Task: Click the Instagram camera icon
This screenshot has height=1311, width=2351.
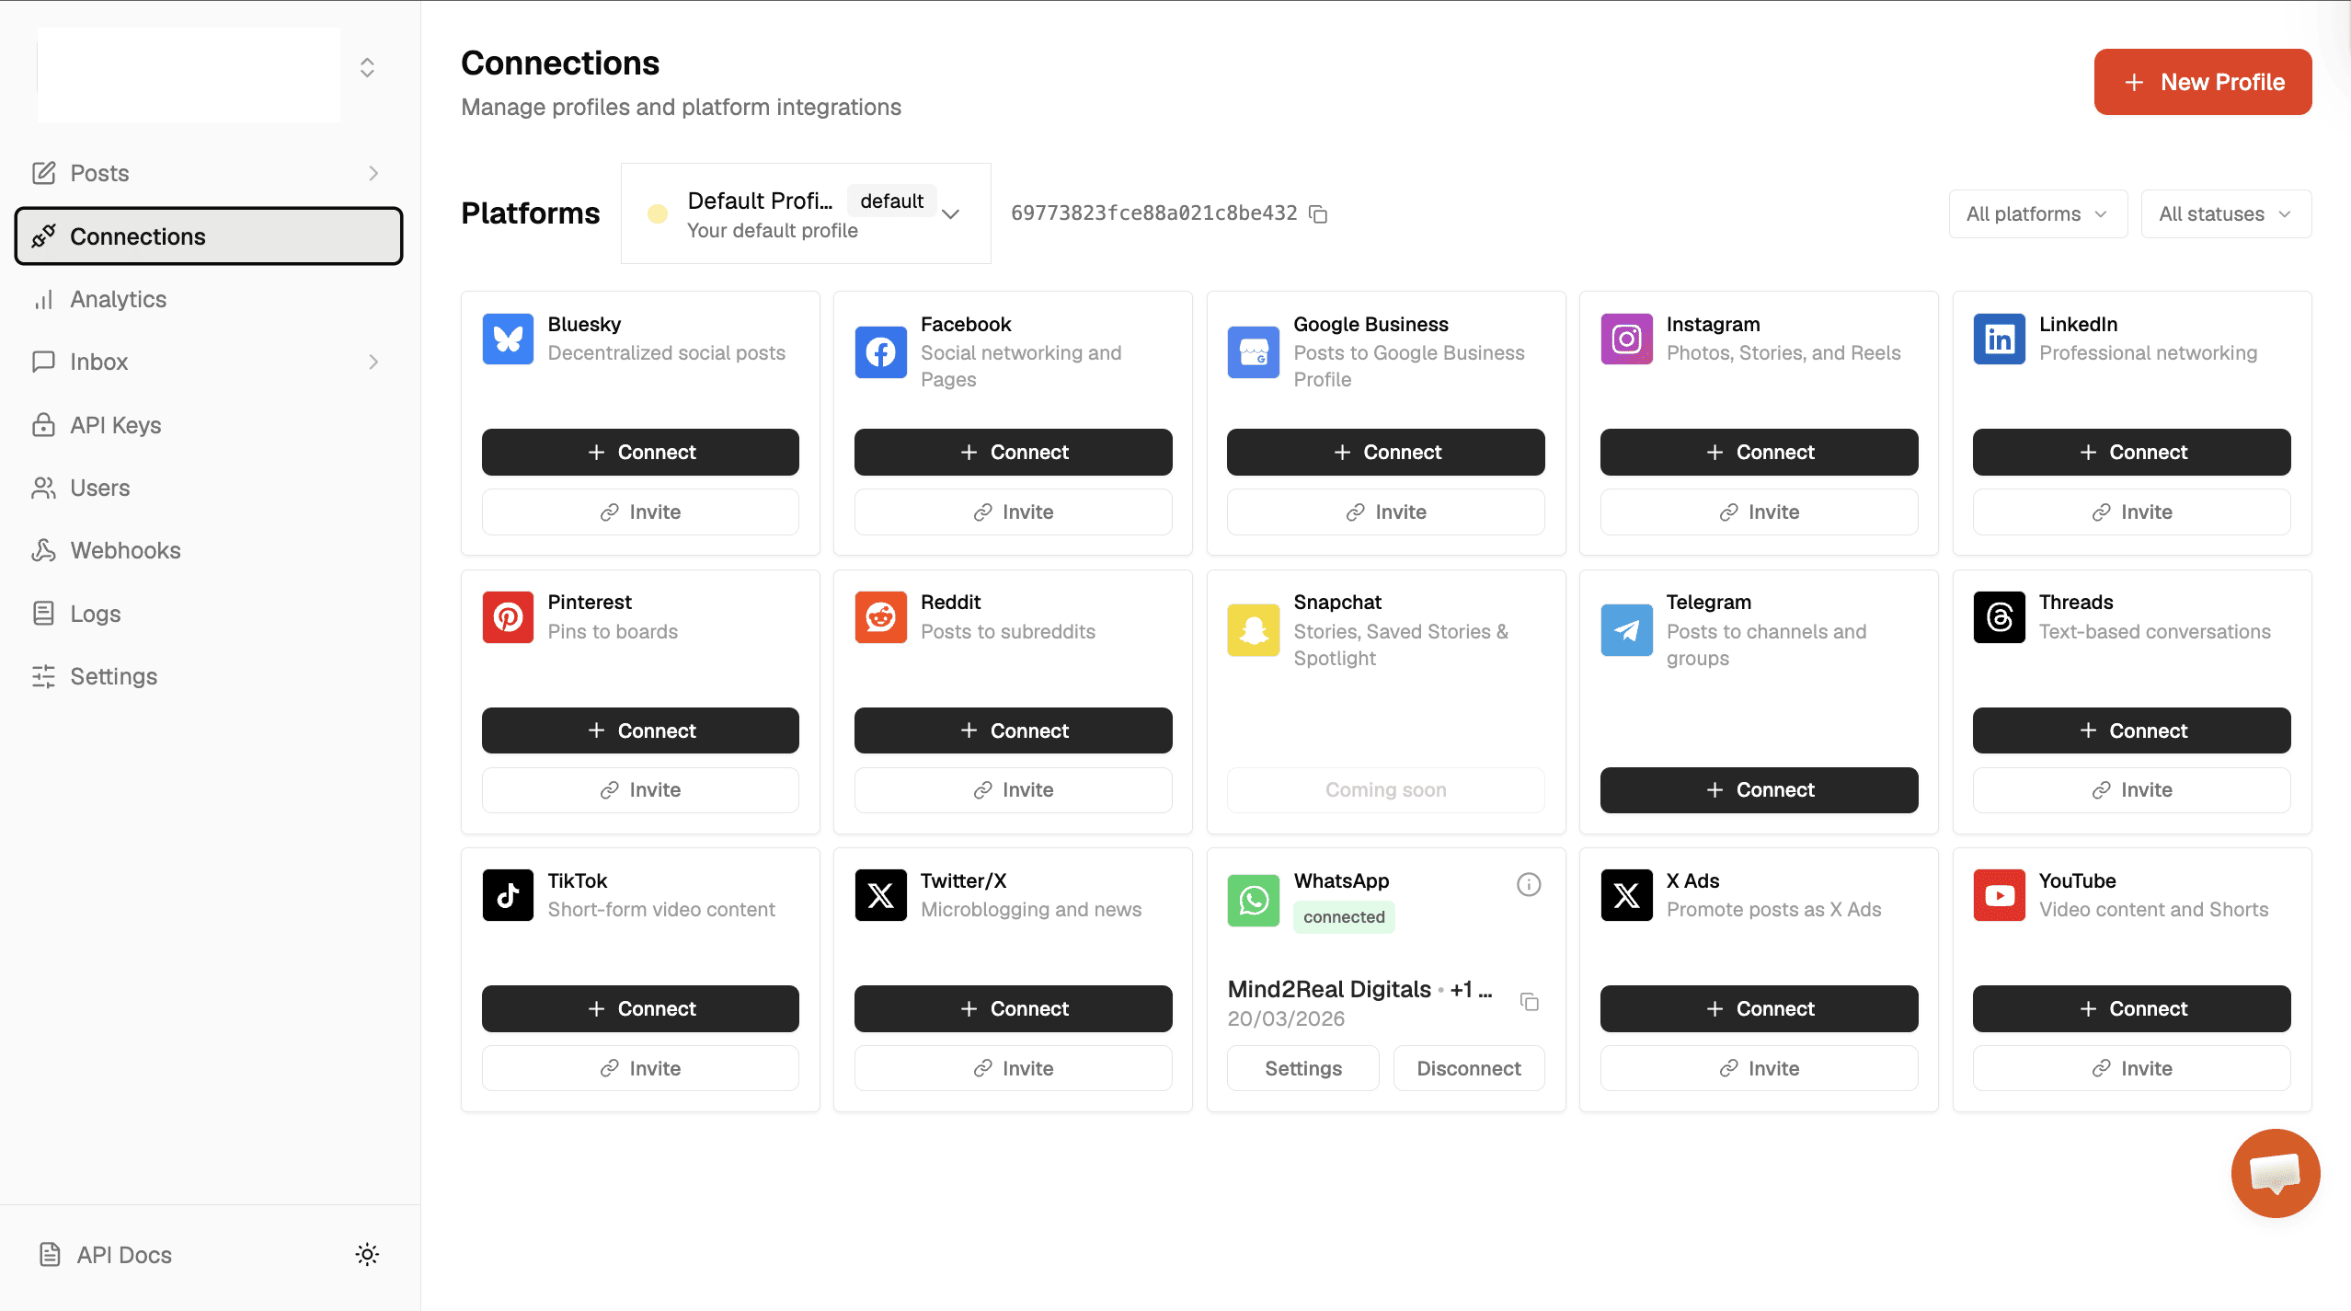Action: (1626, 339)
